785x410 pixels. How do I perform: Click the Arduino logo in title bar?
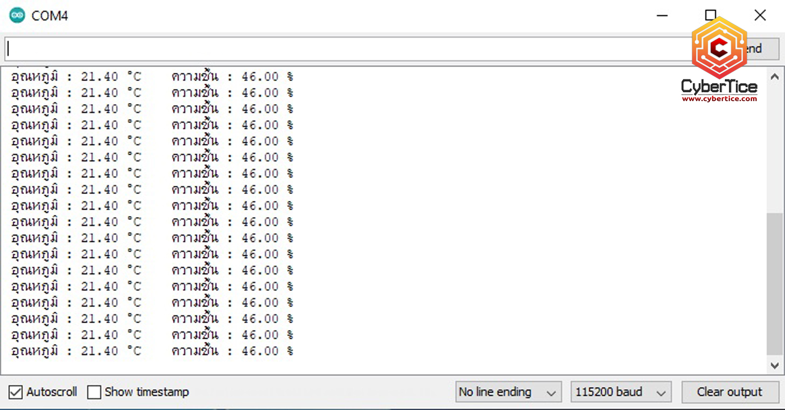click(x=17, y=16)
